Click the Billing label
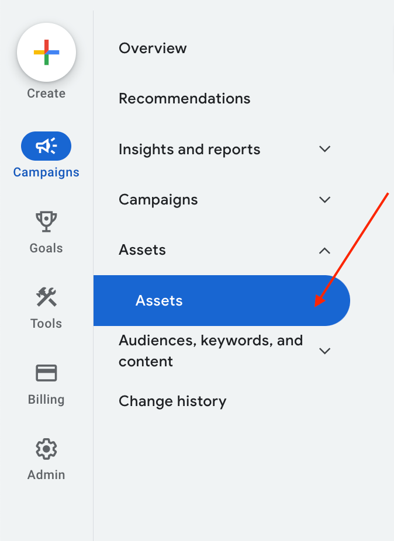Screen dimensions: 394x541 tap(46, 399)
